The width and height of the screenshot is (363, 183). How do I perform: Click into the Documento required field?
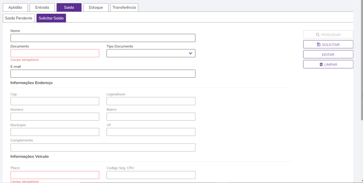(x=55, y=53)
